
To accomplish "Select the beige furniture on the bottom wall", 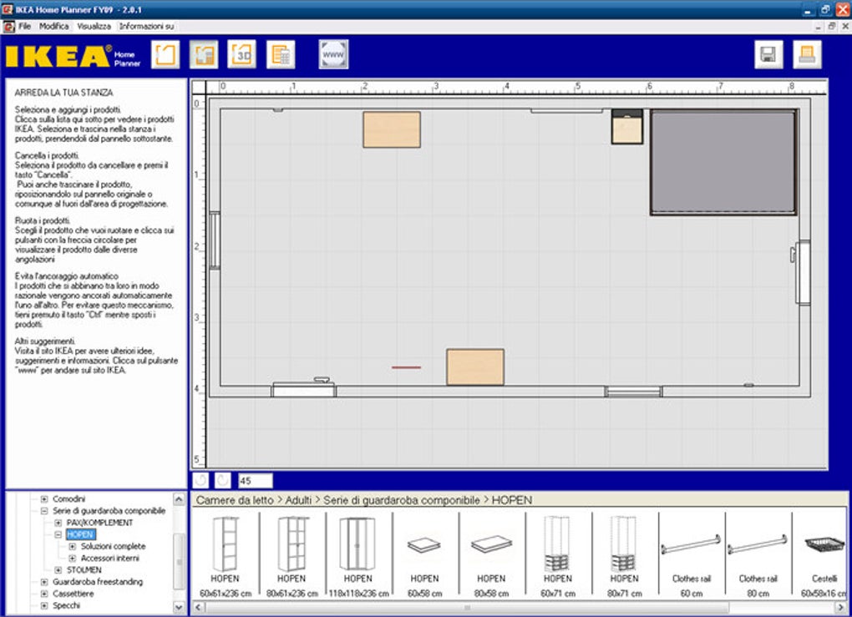I will coord(475,367).
